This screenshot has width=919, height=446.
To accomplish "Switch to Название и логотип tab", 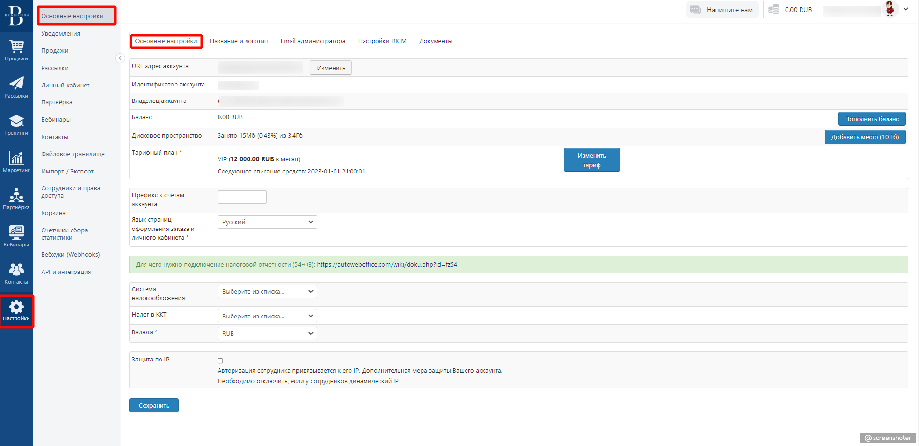I will pyautogui.click(x=239, y=41).
